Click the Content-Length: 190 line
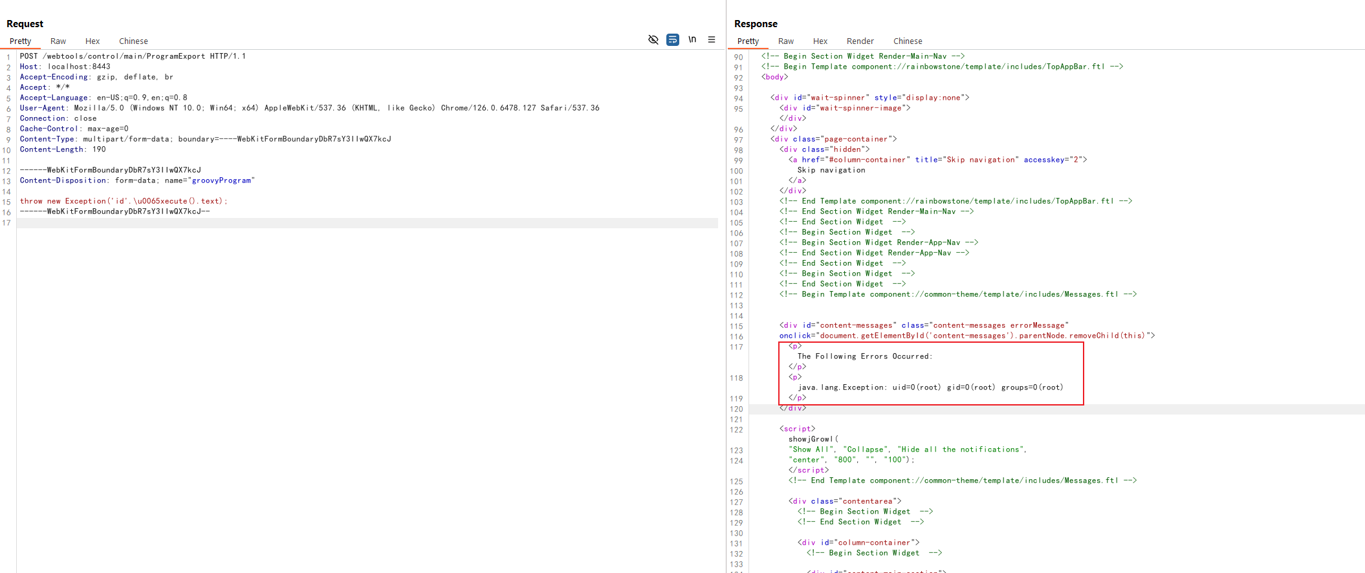This screenshot has height=573, width=1365. click(63, 149)
